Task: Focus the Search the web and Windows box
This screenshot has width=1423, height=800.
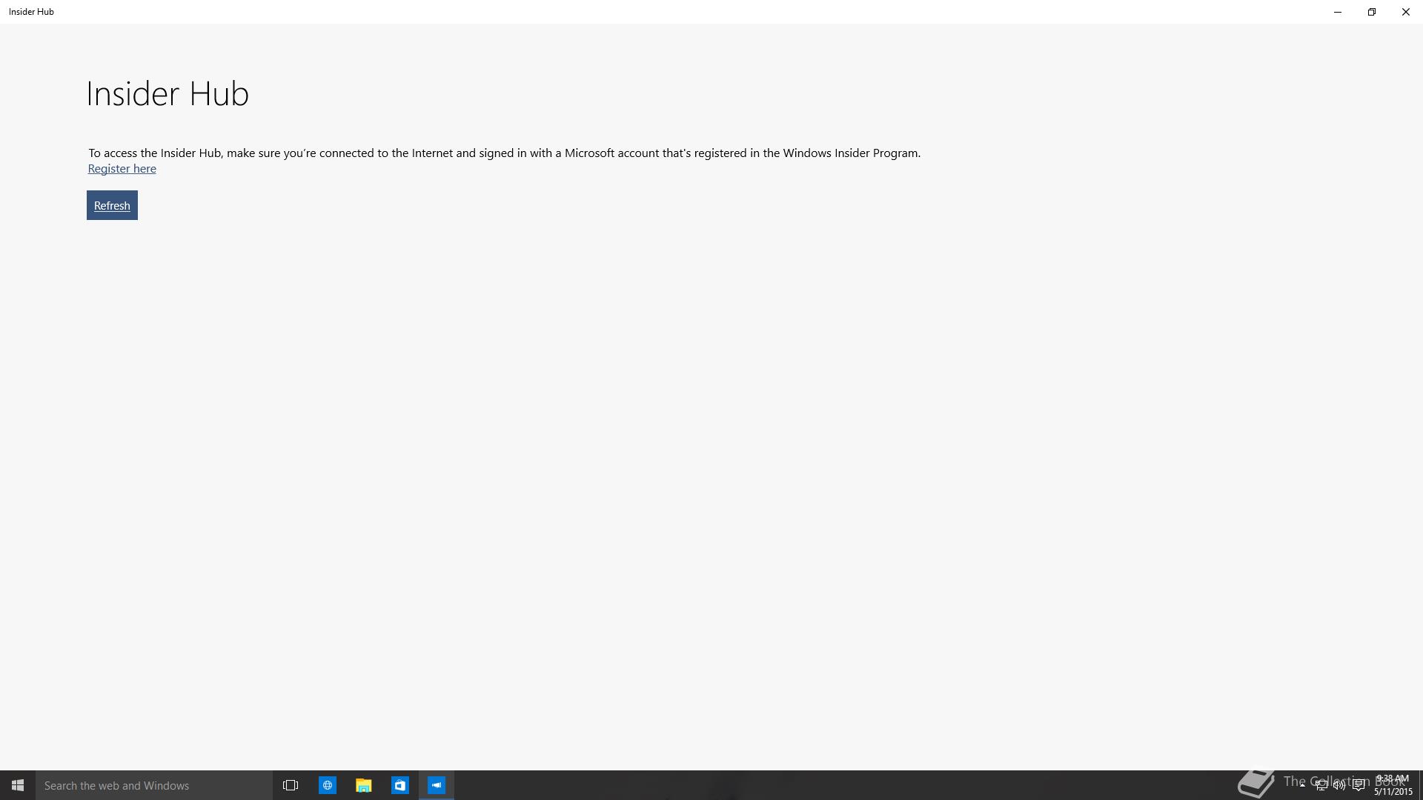Action: pos(154,785)
